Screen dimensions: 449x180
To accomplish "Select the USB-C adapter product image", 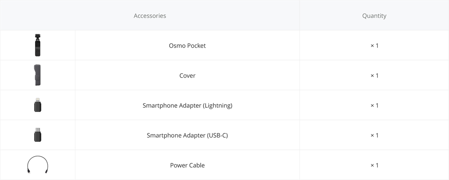I will (x=38, y=135).
